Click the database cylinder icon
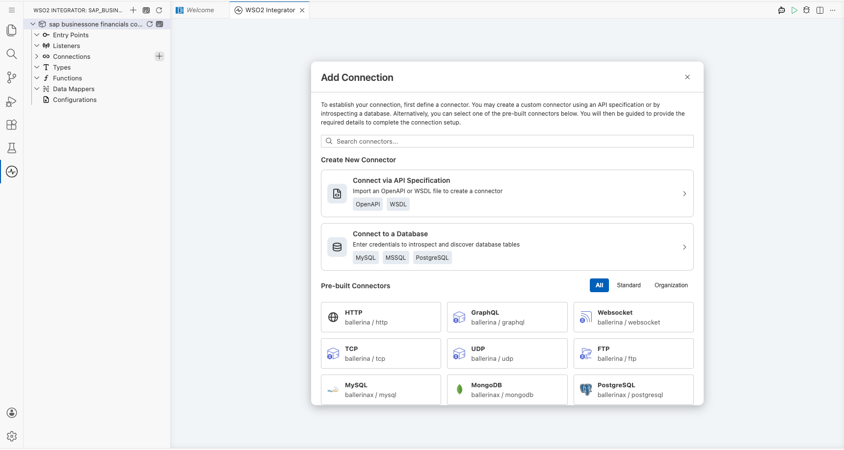Image resolution: width=844 pixels, height=450 pixels. point(337,247)
